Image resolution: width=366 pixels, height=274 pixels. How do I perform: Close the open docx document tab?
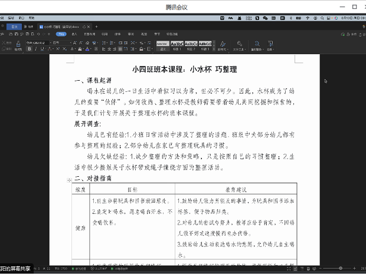(89, 27)
